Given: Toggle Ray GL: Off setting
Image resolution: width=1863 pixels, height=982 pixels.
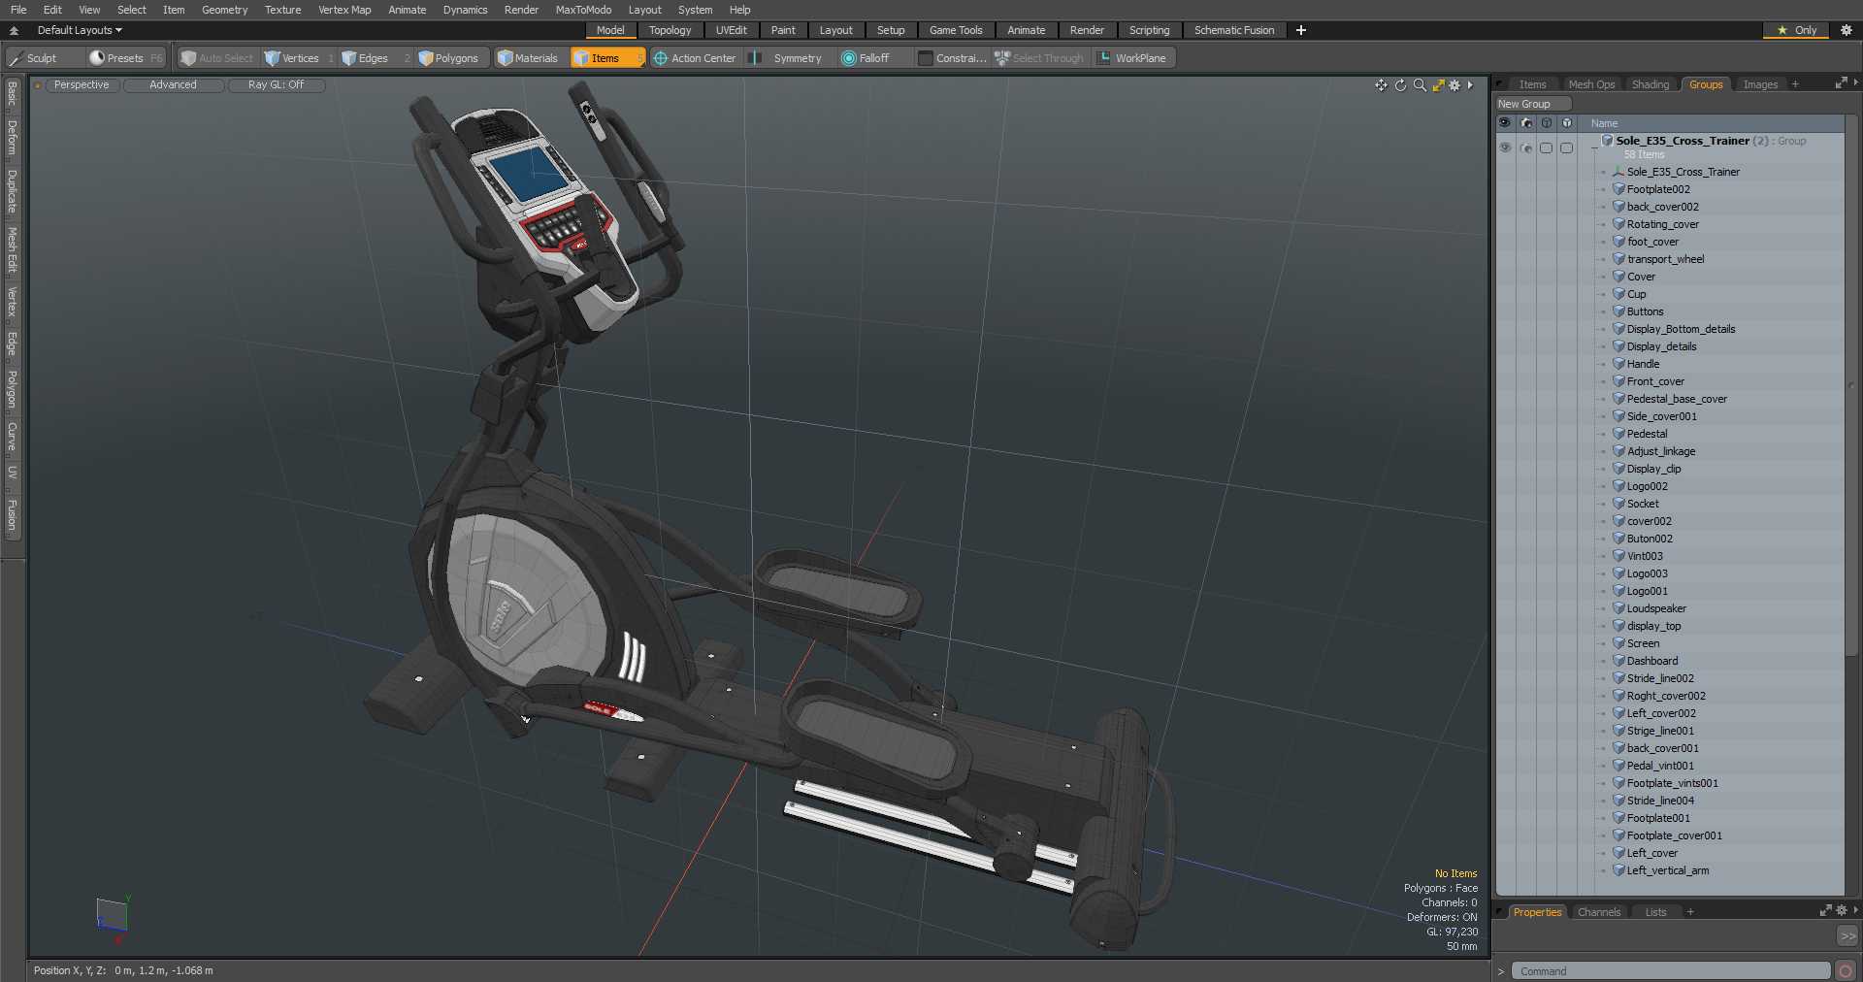Looking at the screenshot, I should pyautogui.click(x=276, y=85).
